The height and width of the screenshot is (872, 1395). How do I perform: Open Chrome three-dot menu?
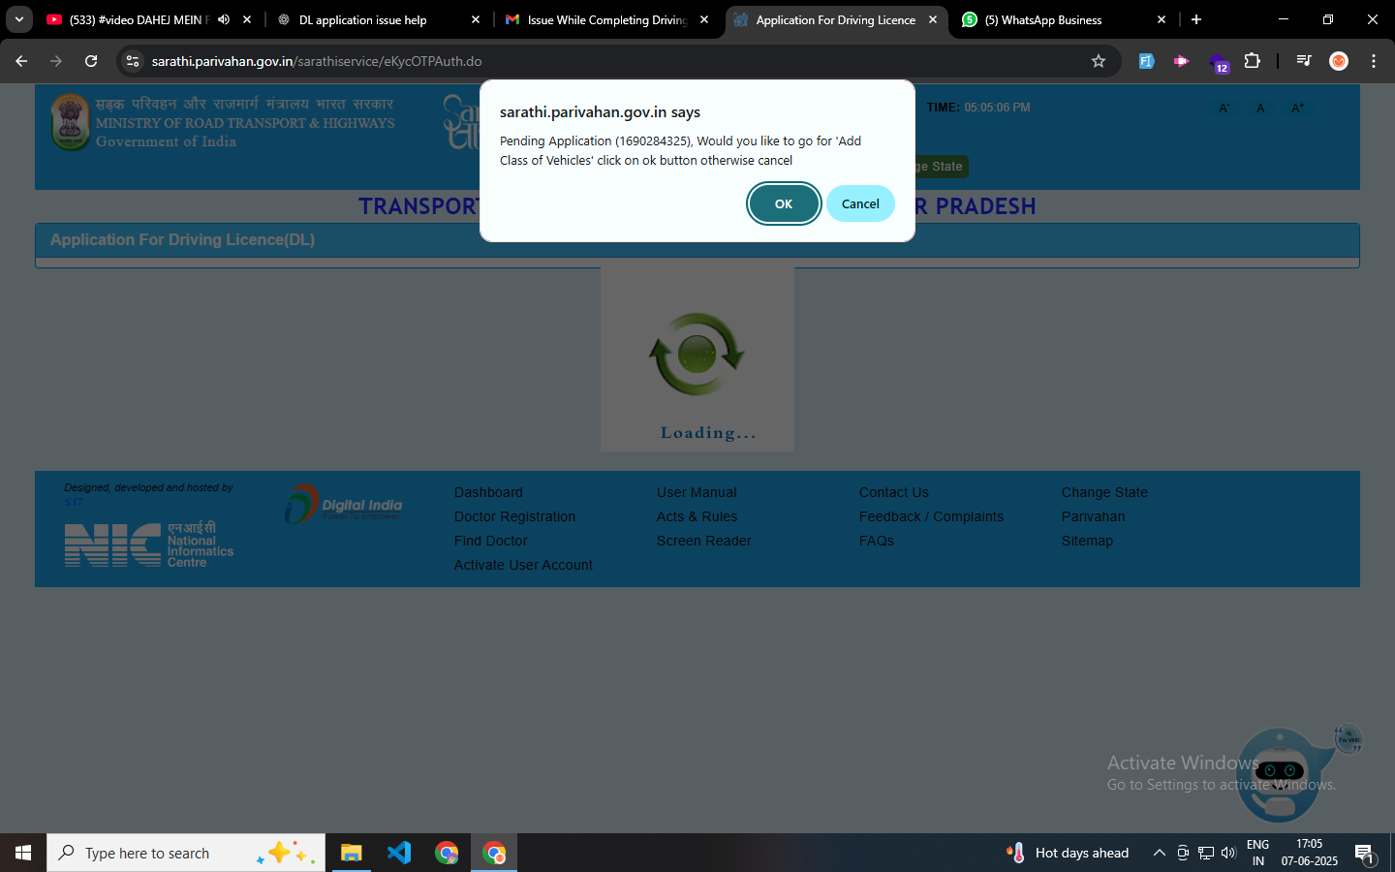pos(1373,61)
